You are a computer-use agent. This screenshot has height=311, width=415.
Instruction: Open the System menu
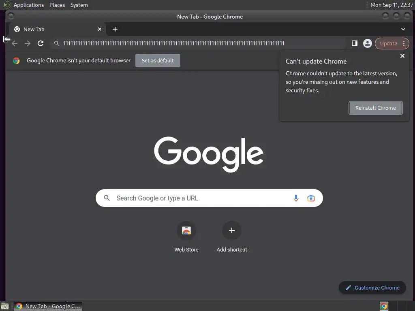pyautogui.click(x=79, y=5)
